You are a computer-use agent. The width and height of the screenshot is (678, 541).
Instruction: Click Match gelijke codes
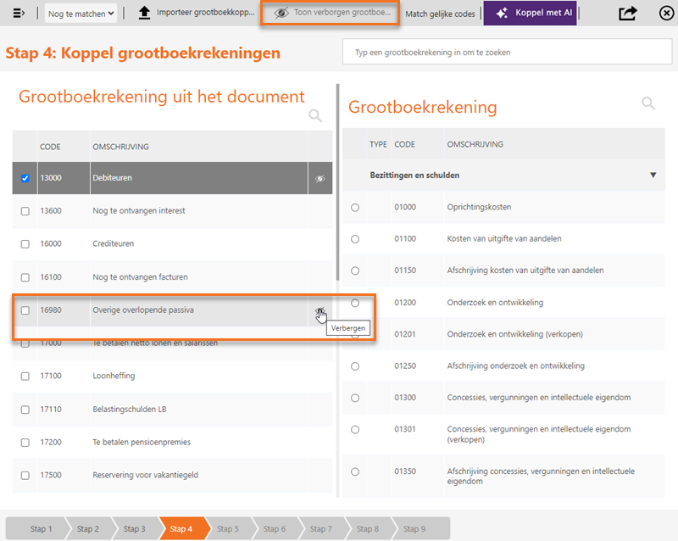tap(440, 14)
